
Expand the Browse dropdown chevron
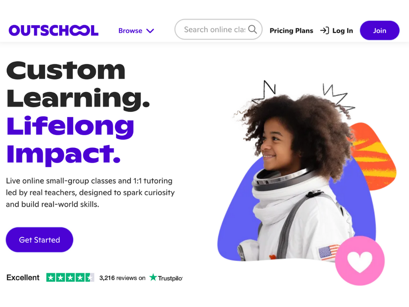150,31
